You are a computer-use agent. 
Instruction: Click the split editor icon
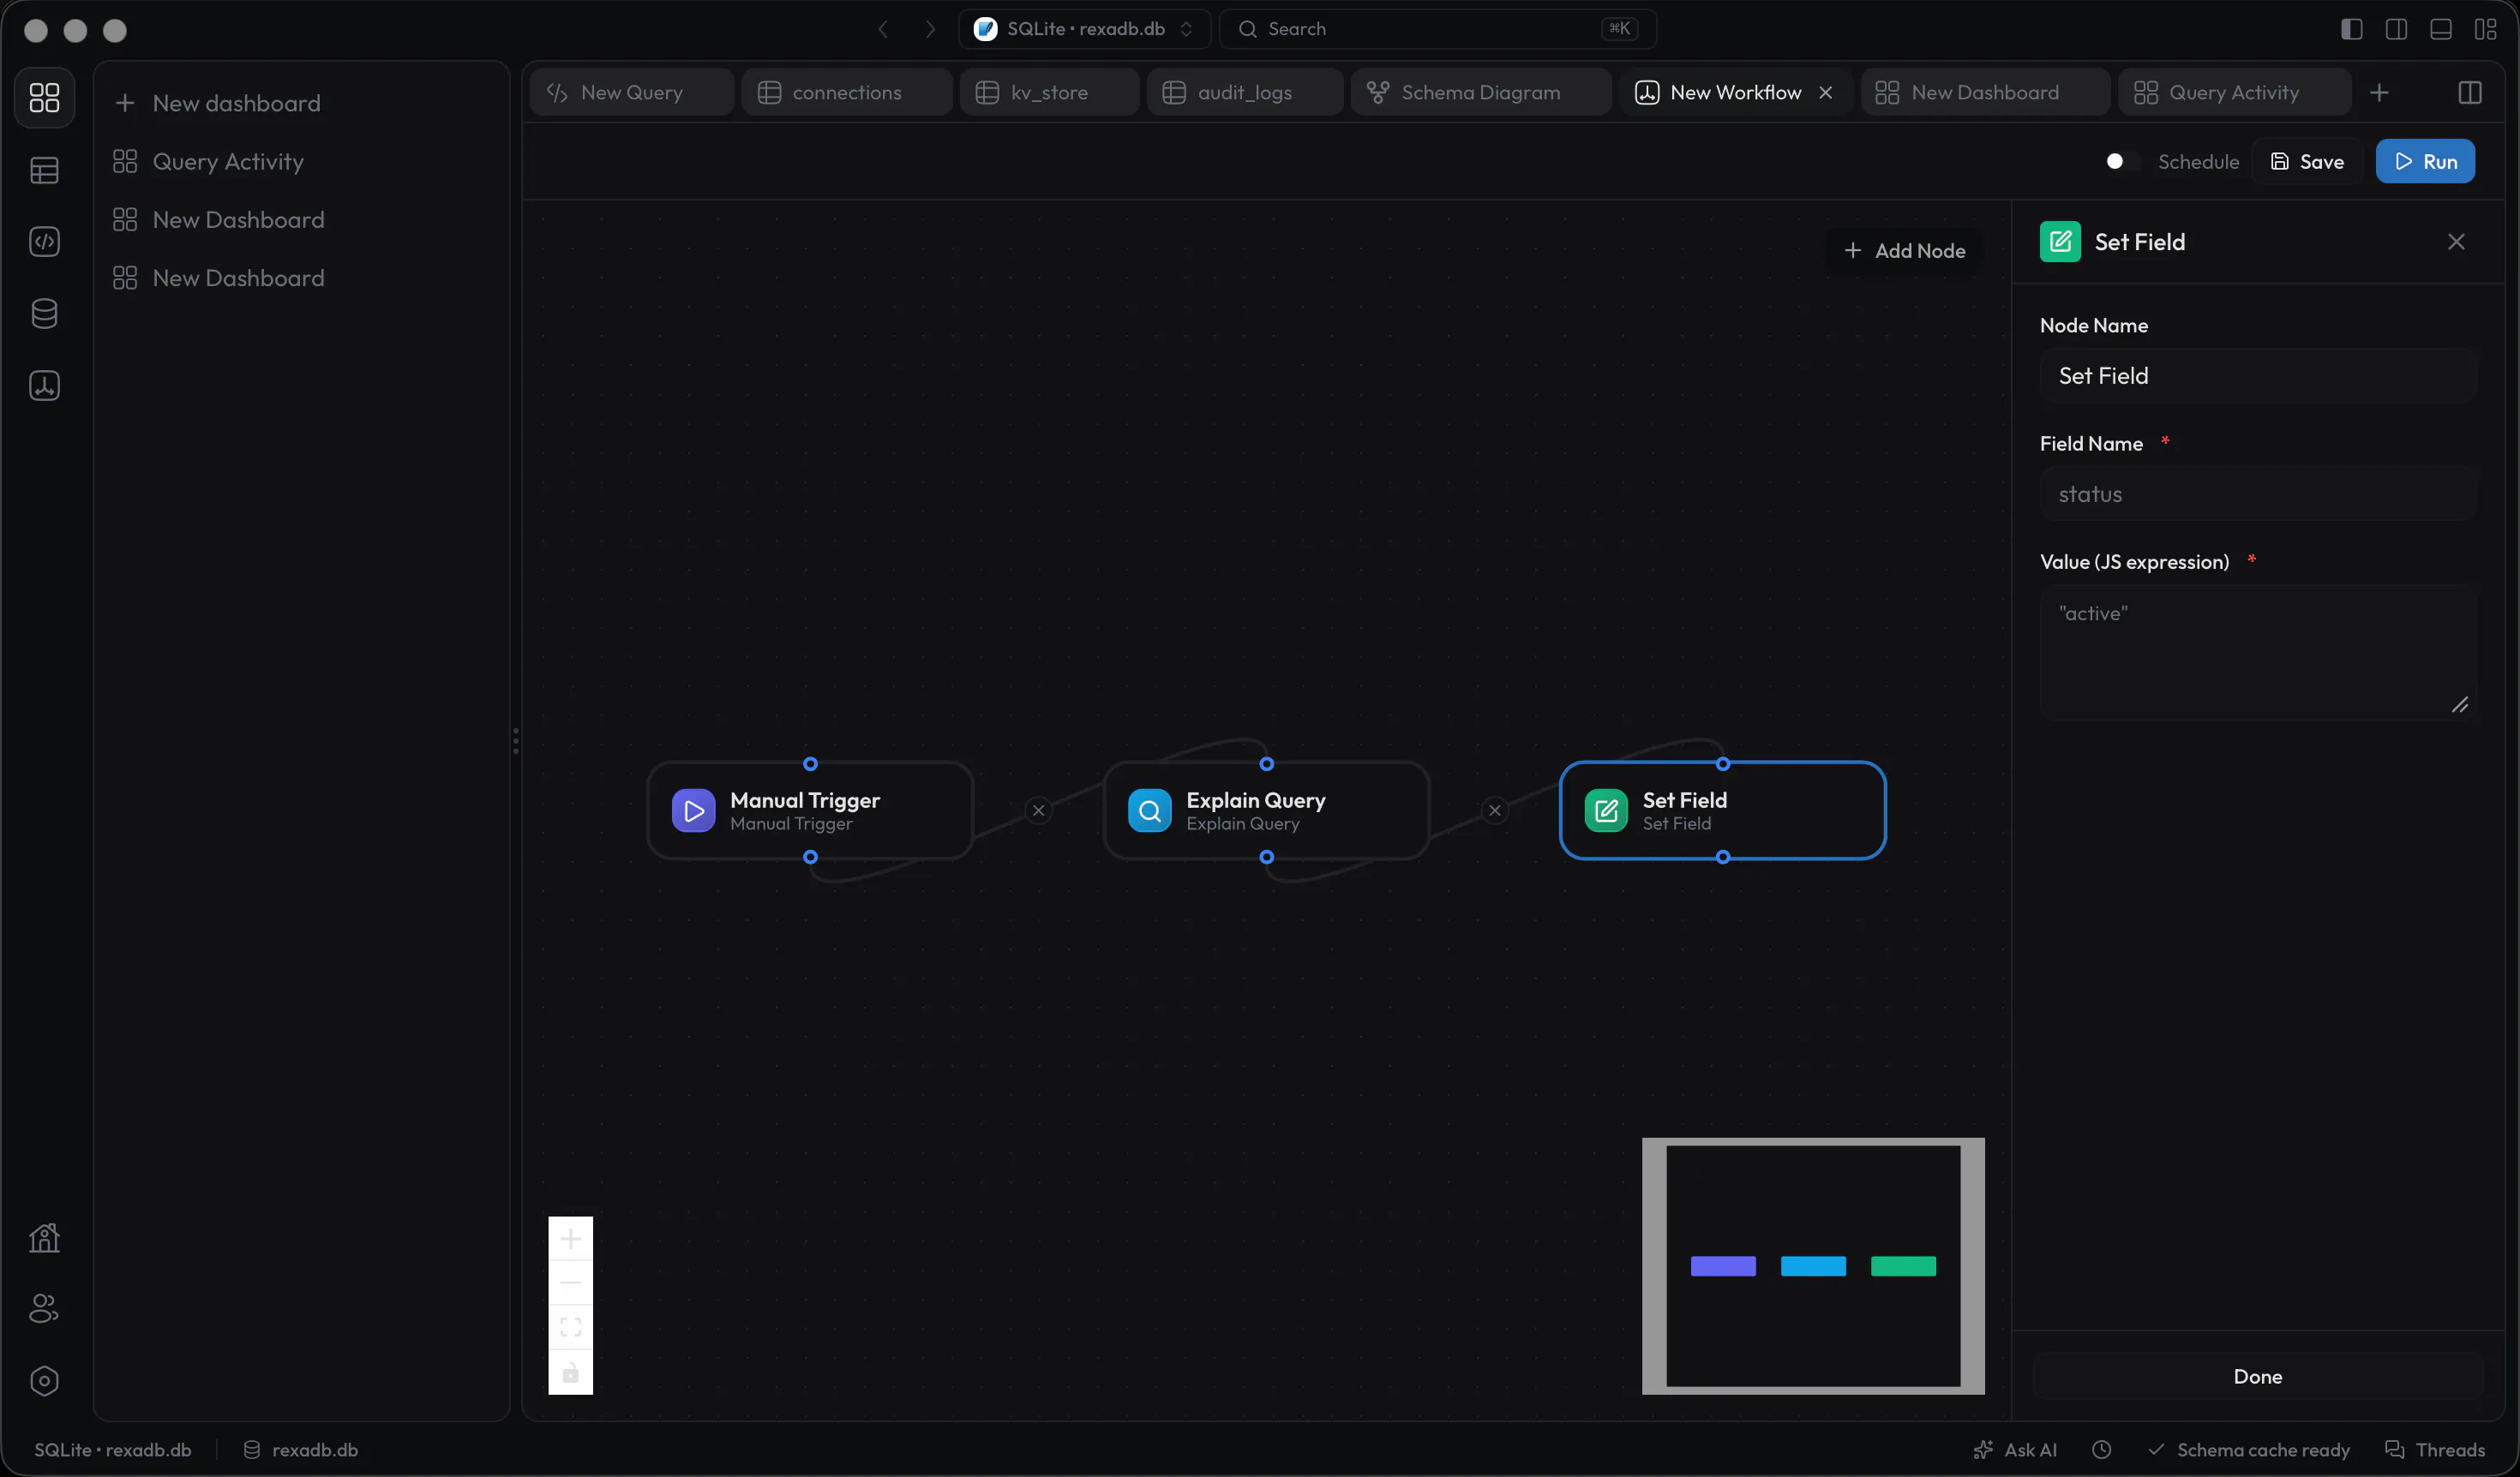(2470, 92)
